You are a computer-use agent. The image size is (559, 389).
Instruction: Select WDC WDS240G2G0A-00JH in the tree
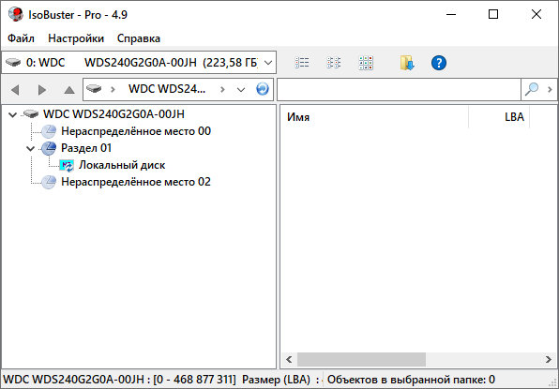tap(114, 114)
